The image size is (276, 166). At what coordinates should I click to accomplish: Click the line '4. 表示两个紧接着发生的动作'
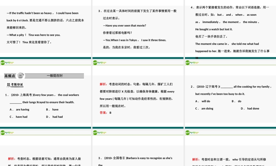pyautogui.click(x=230, y=7)
